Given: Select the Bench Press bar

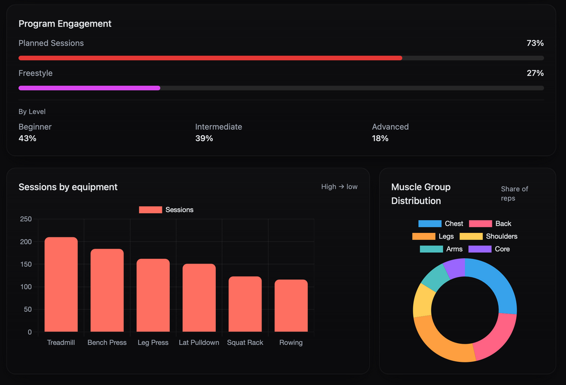Looking at the screenshot, I should [107, 290].
